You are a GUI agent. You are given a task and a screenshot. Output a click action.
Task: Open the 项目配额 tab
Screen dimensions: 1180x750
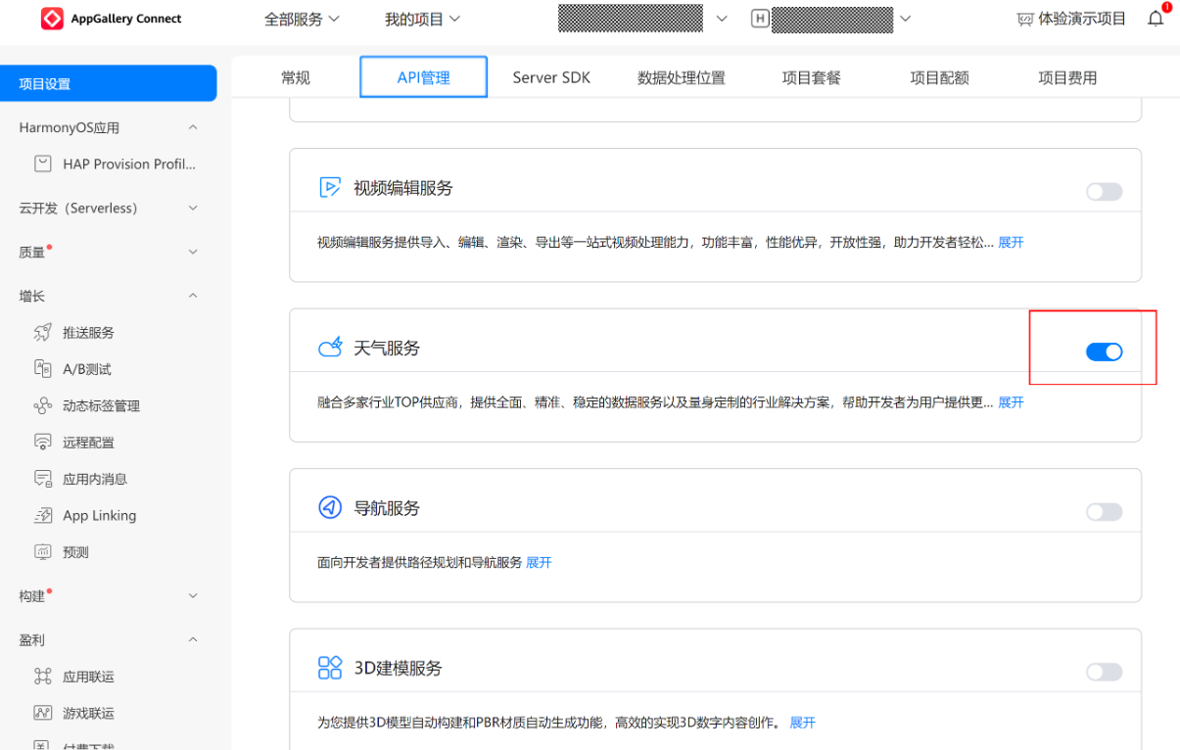point(939,77)
